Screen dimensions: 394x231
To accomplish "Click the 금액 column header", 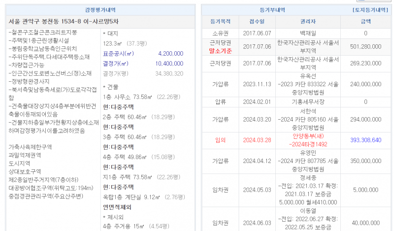I will coord(365,22).
